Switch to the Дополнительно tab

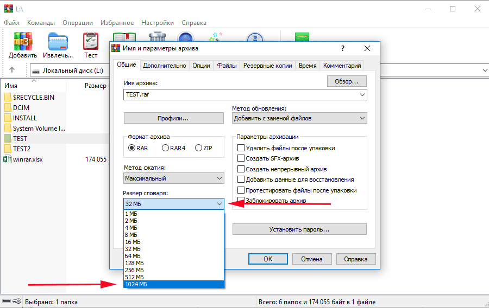165,66
